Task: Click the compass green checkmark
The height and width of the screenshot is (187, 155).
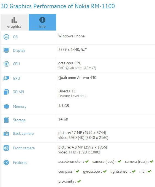Action: (x=78, y=171)
